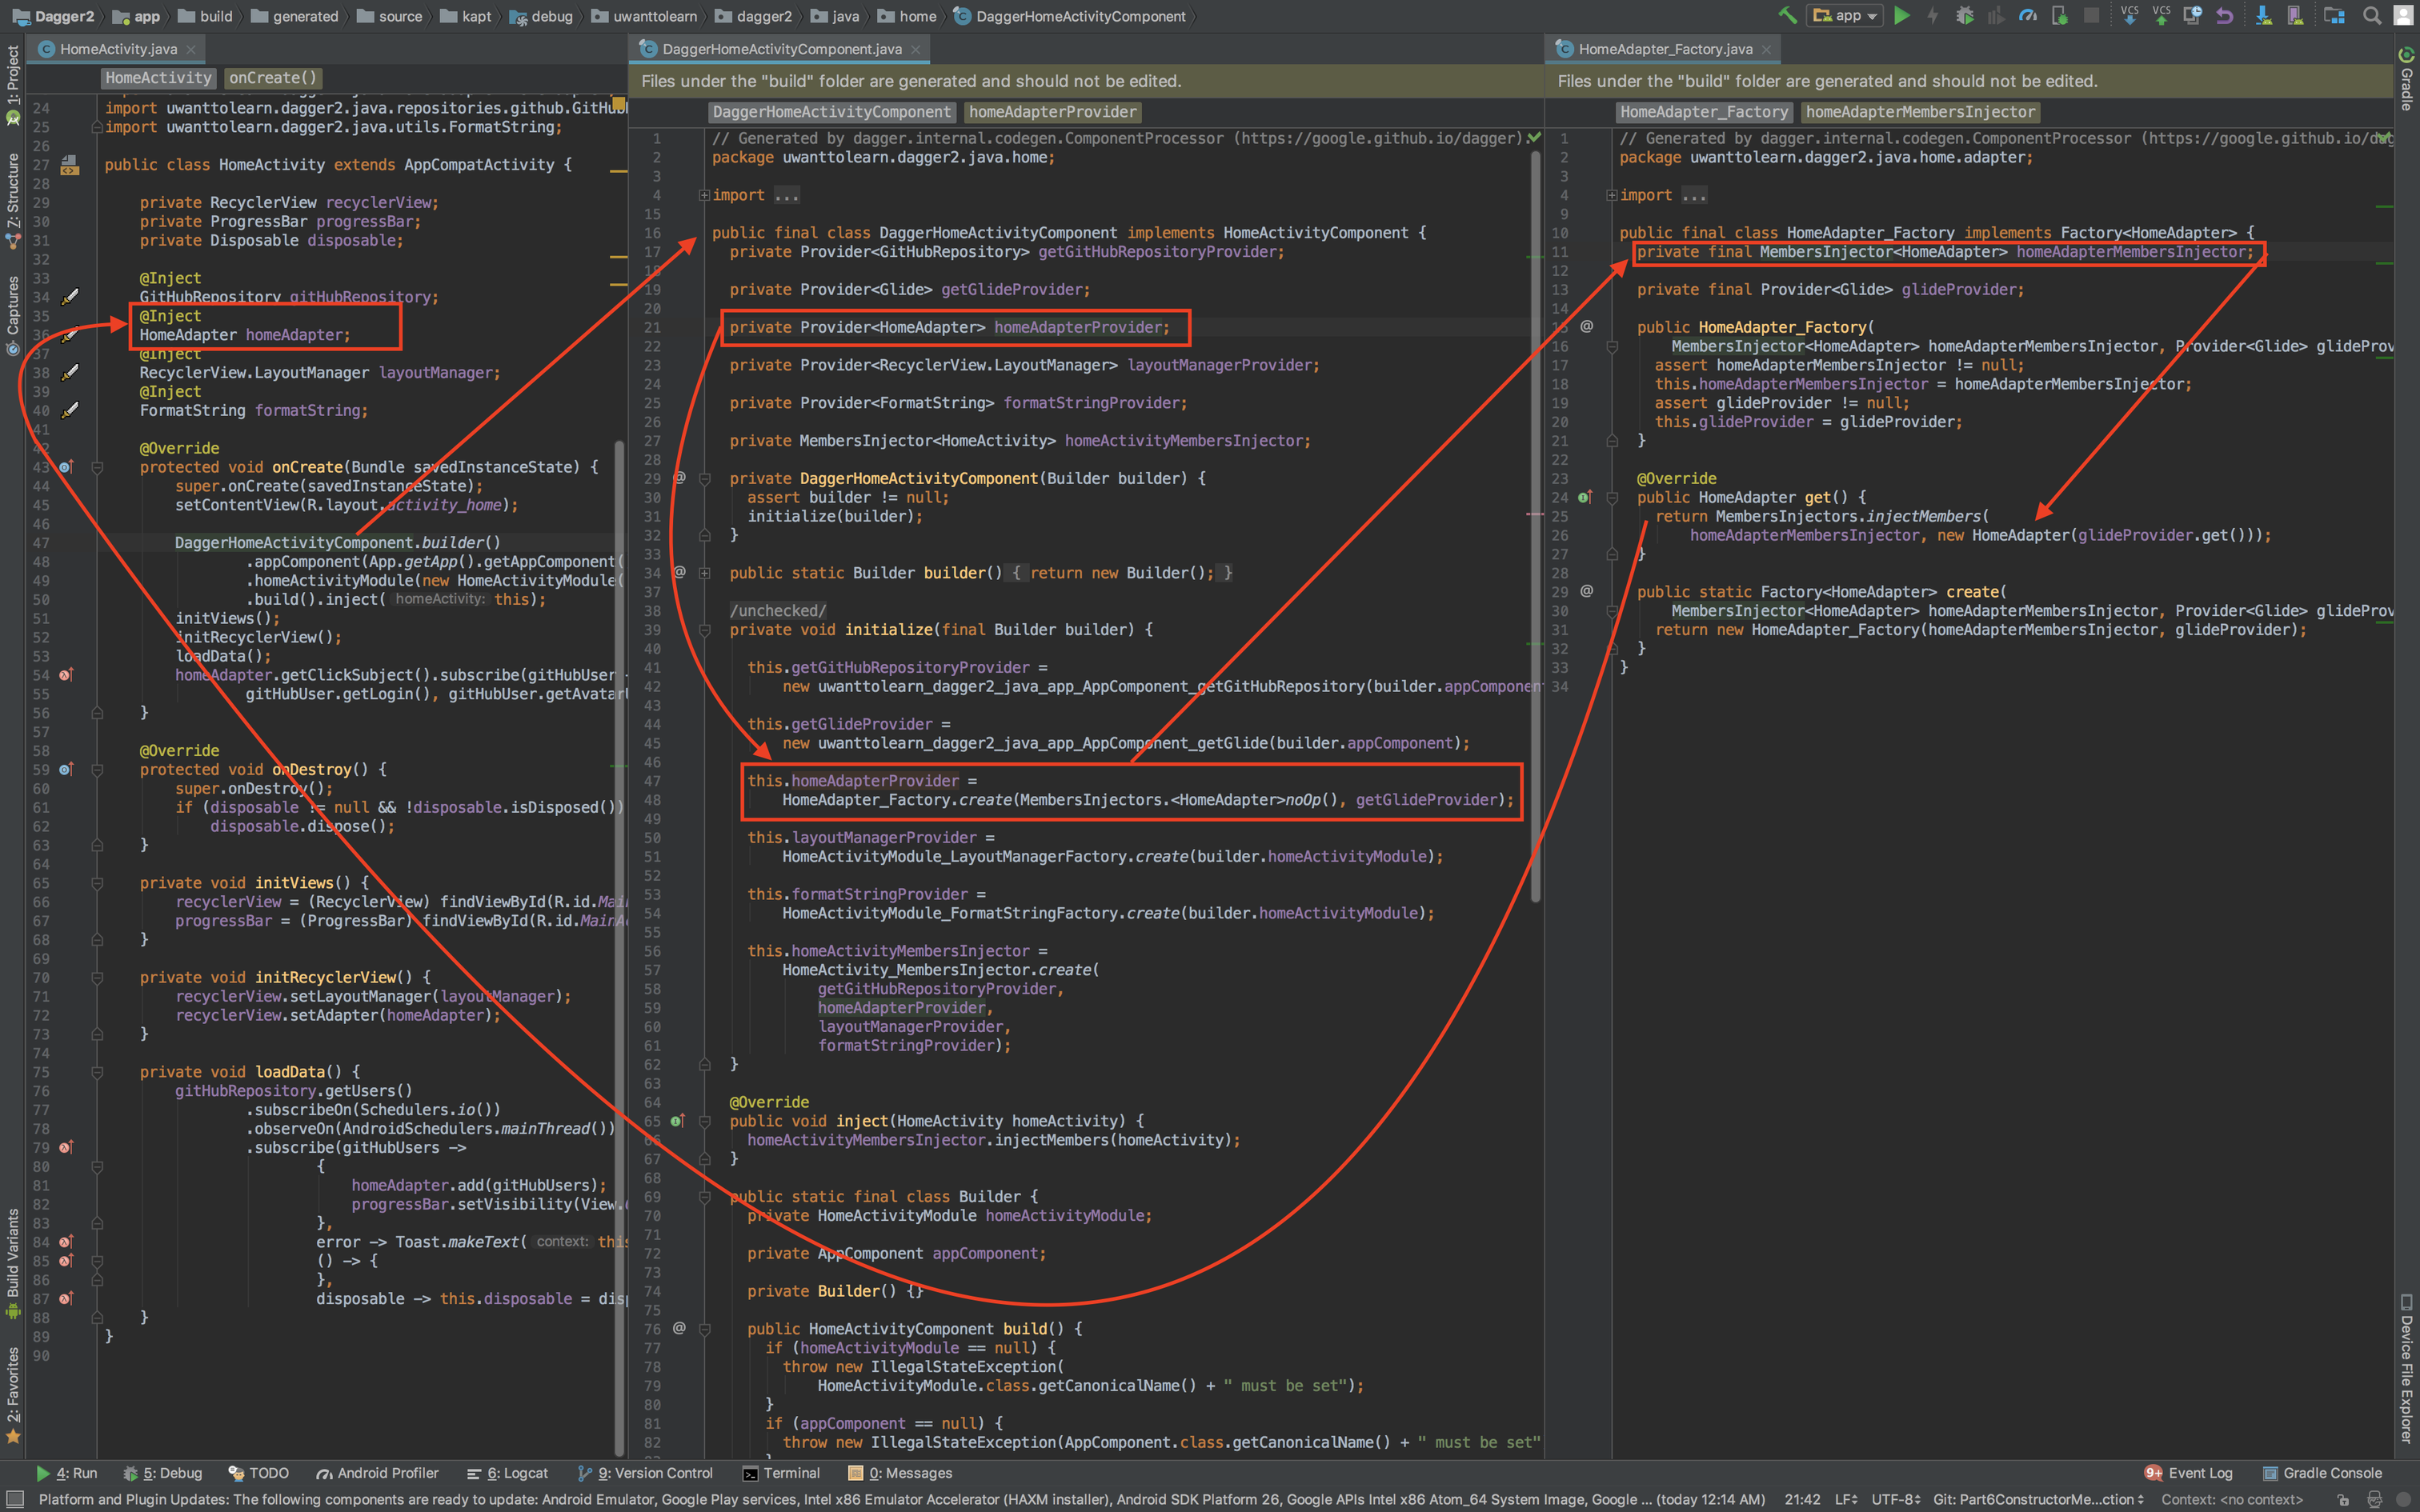Viewport: 2420px width, 1512px height.
Task: Revert changes with purple undo arrow
Action: pos(2224,15)
